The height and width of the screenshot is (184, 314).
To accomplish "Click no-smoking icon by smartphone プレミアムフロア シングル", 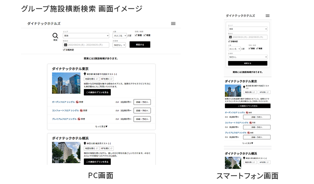I will tap(249, 133).
